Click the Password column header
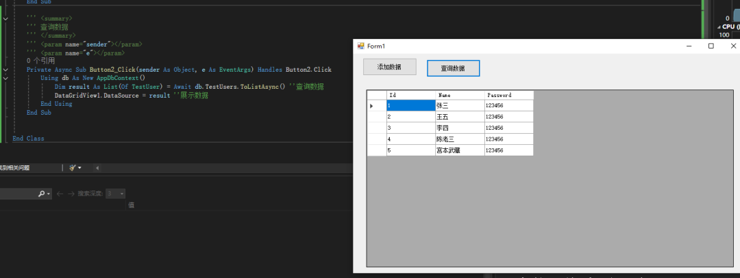This screenshot has width=740, height=278. point(508,95)
